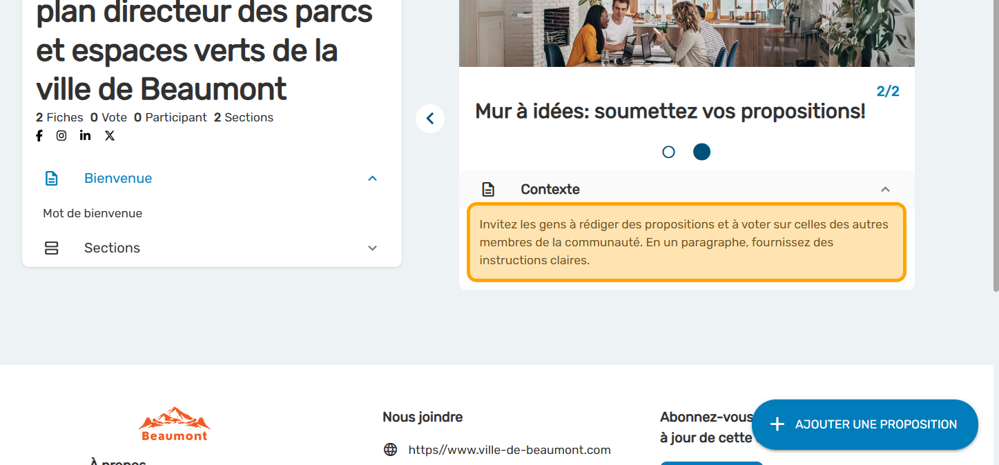Viewport: 999px width, 465px height.
Task: Collapse the Bienvenue section chevron
Action: coord(373,179)
